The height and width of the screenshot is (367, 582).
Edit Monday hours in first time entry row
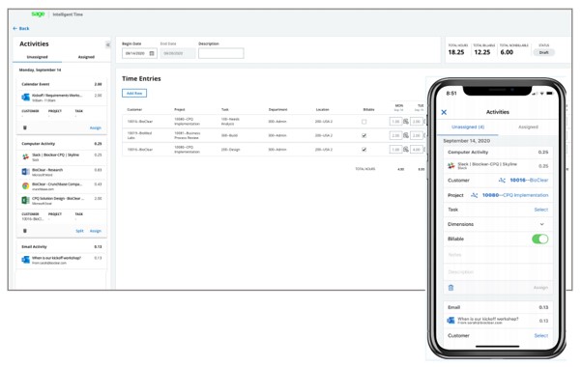395,122
